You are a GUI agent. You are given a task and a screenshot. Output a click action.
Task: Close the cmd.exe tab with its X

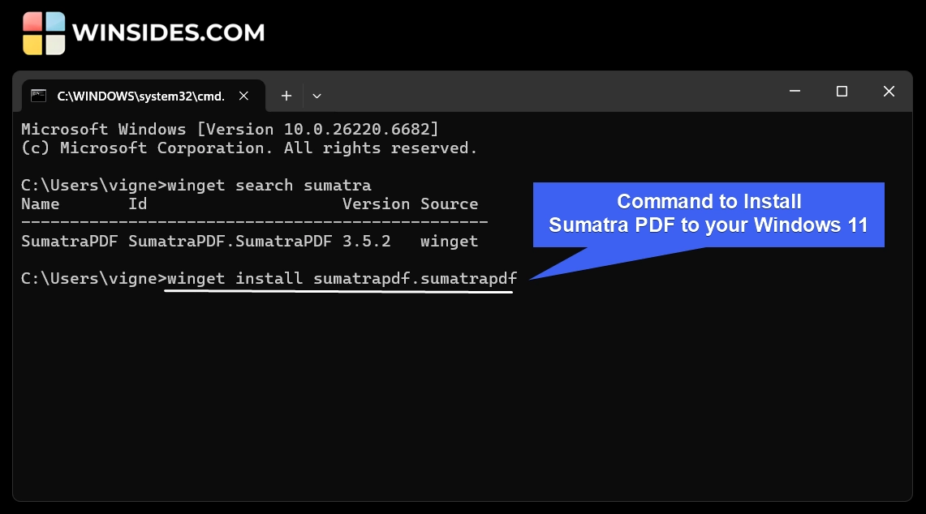tap(244, 96)
